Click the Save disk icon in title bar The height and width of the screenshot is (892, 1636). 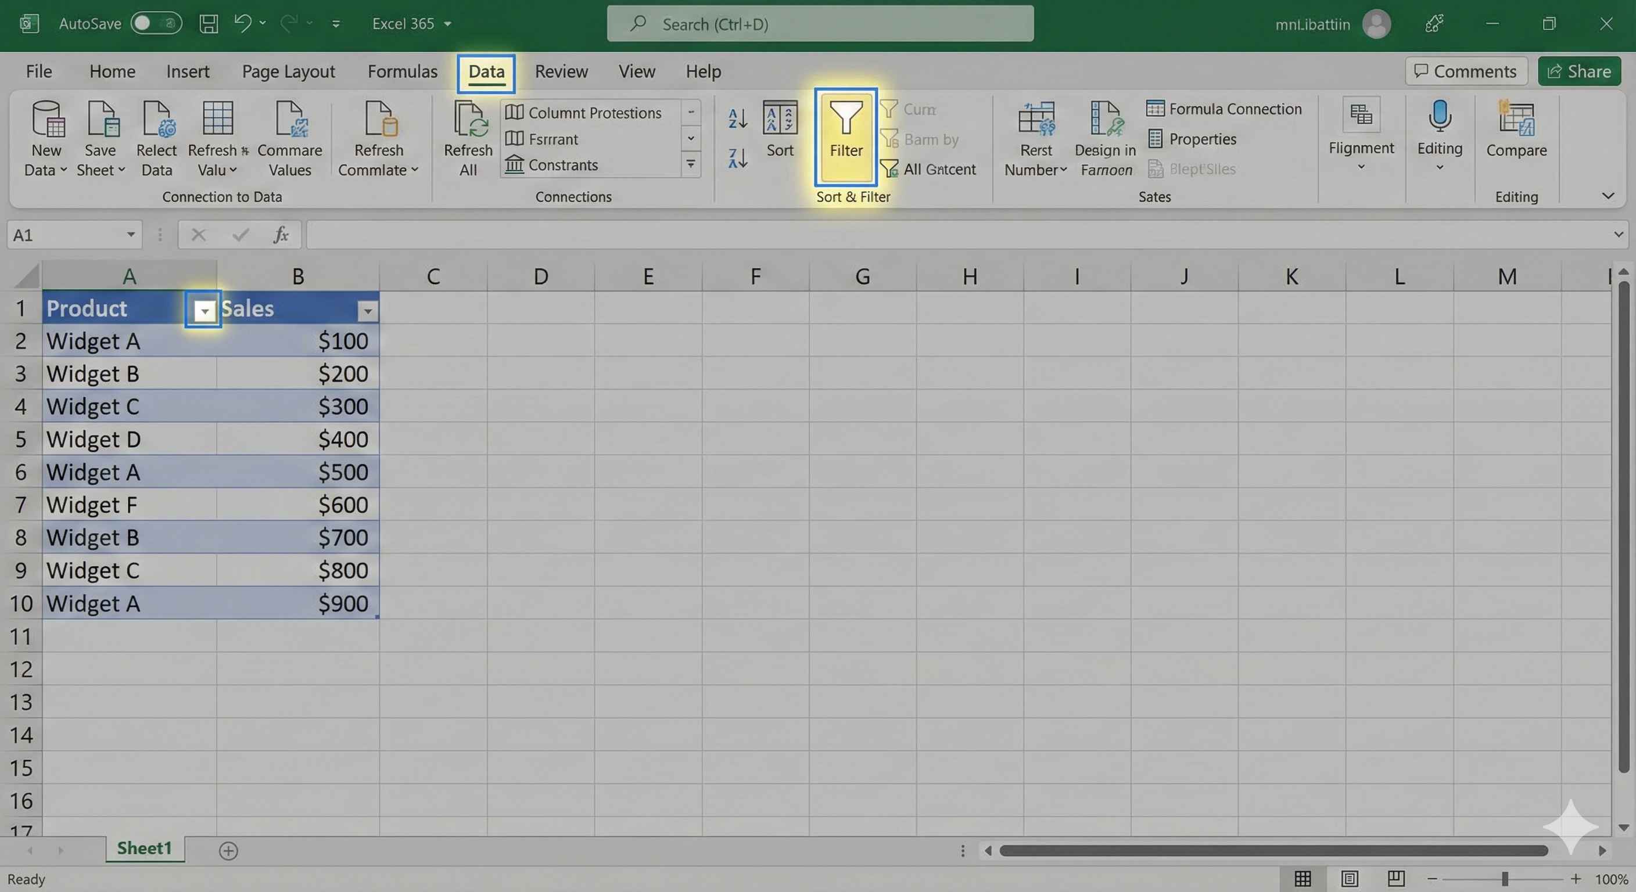click(x=209, y=24)
